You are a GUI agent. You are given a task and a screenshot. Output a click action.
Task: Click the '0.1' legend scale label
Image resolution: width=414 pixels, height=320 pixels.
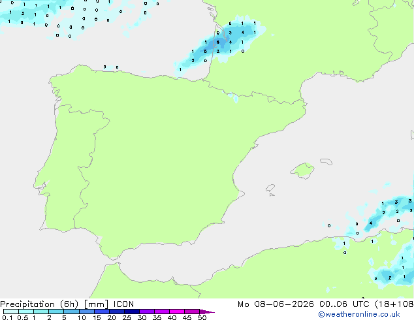pyautogui.click(x=7, y=317)
